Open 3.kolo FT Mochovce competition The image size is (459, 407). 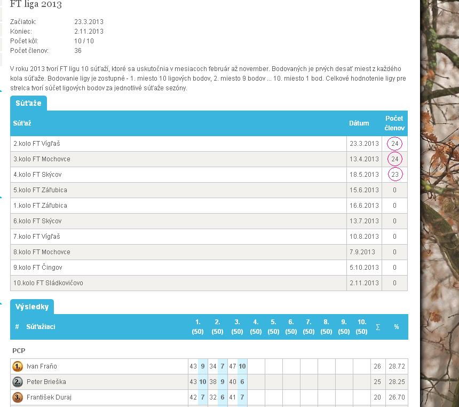tap(42, 159)
